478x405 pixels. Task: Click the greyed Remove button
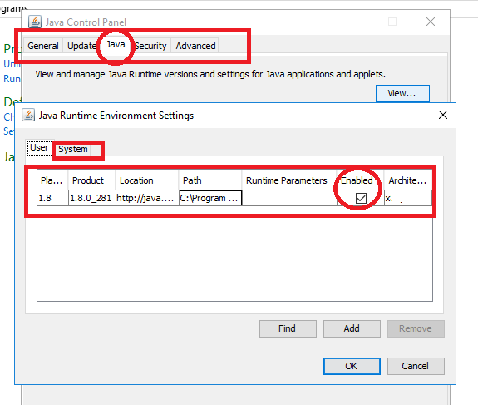click(x=416, y=328)
